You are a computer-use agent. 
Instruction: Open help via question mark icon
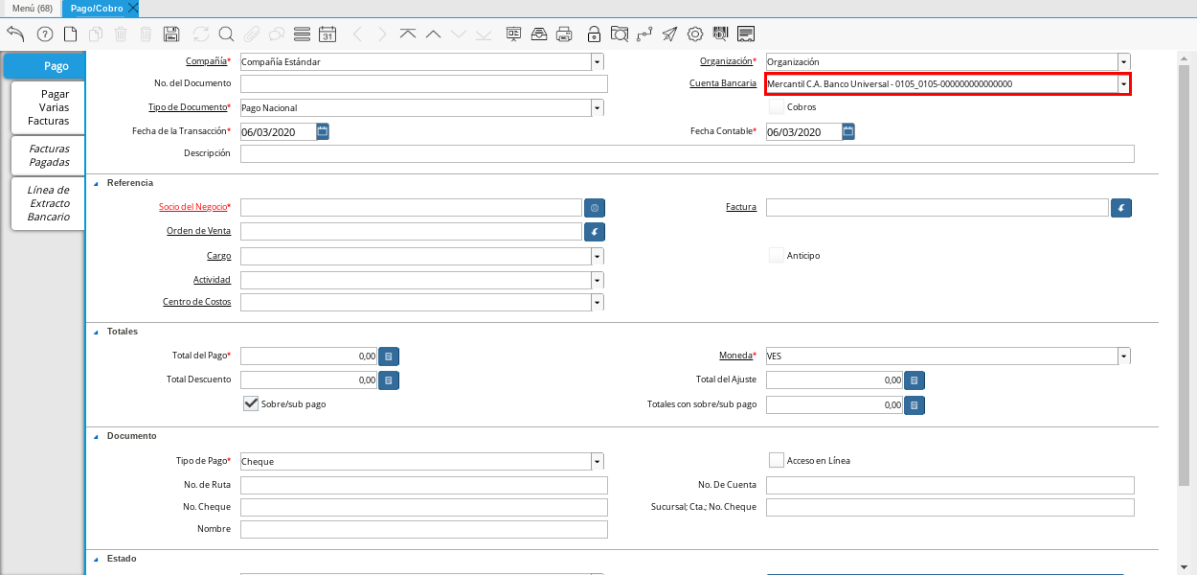(x=45, y=34)
